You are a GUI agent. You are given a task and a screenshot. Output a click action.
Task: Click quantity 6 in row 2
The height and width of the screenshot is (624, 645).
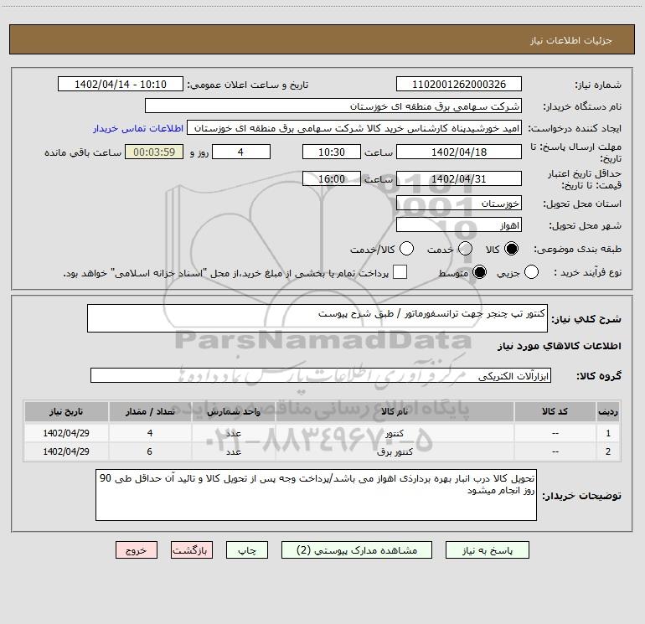150,451
